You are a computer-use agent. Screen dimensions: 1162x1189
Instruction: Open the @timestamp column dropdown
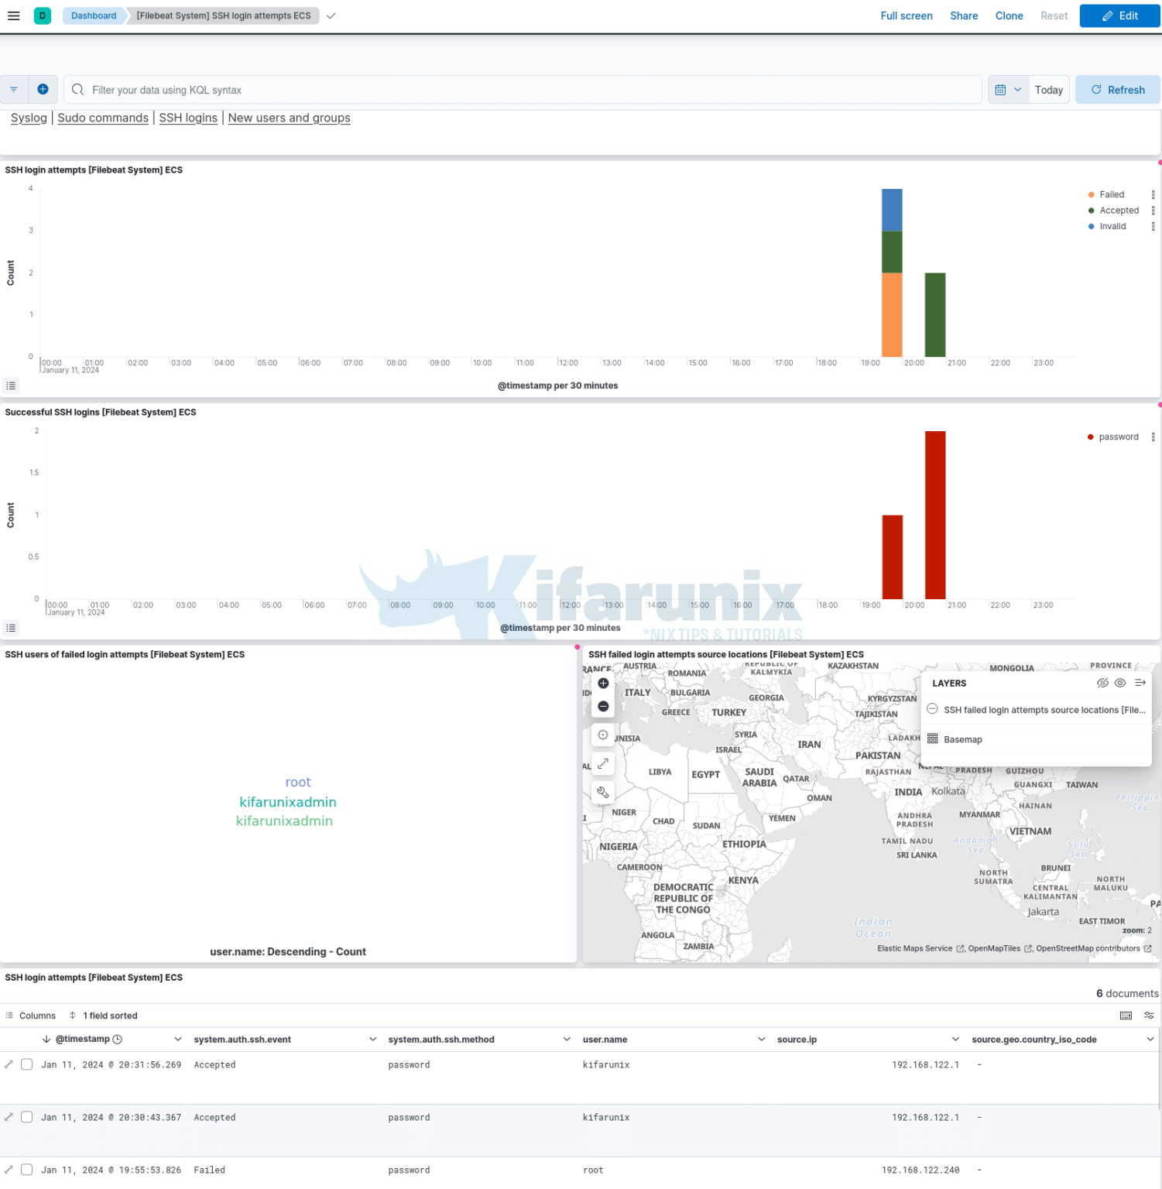[178, 1039]
